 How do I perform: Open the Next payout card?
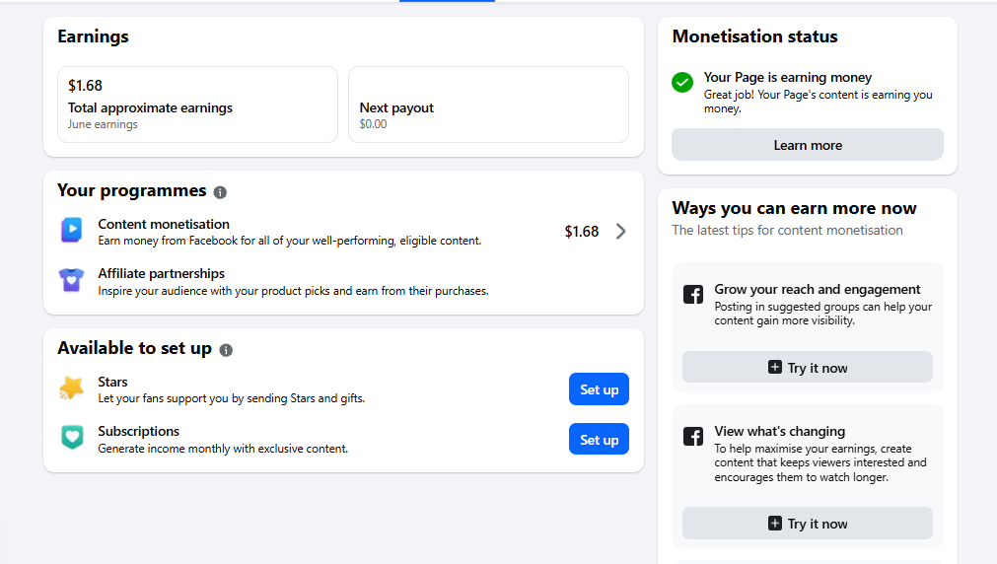489,105
